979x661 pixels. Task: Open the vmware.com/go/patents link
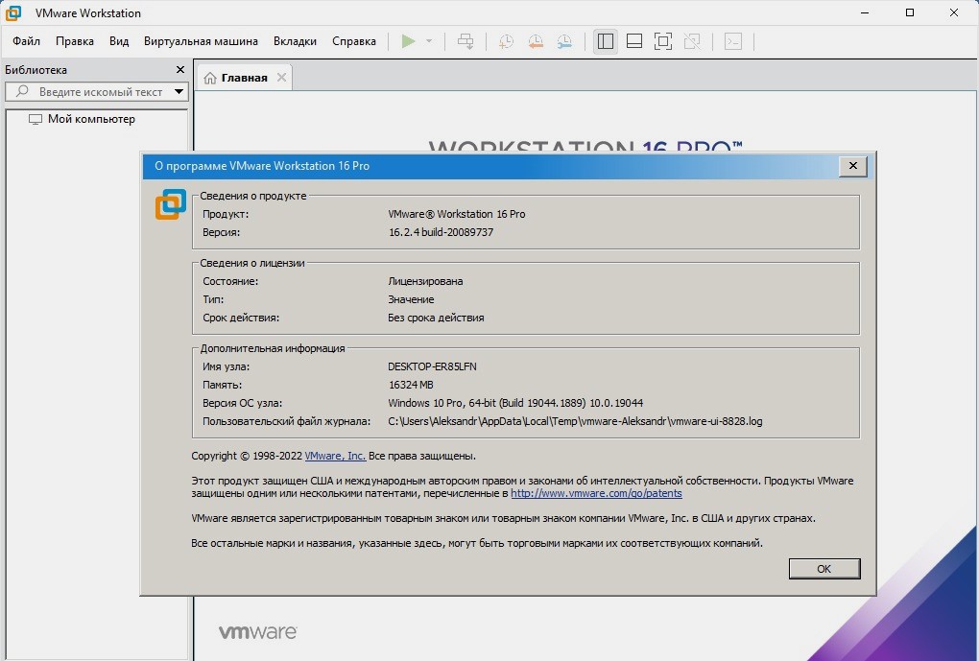(x=596, y=494)
